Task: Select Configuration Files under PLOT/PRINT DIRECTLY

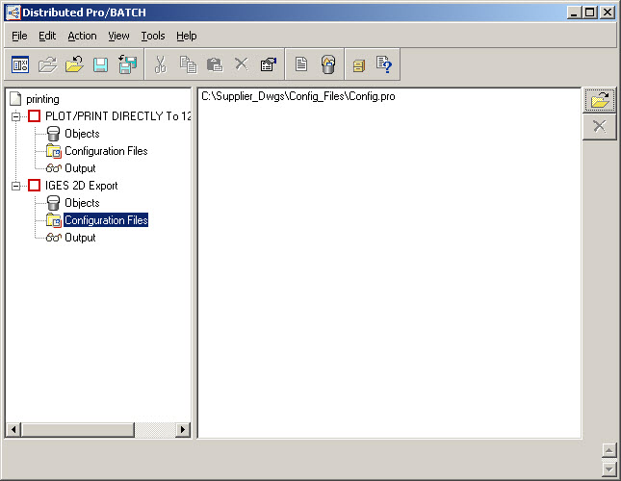Action: [x=106, y=151]
